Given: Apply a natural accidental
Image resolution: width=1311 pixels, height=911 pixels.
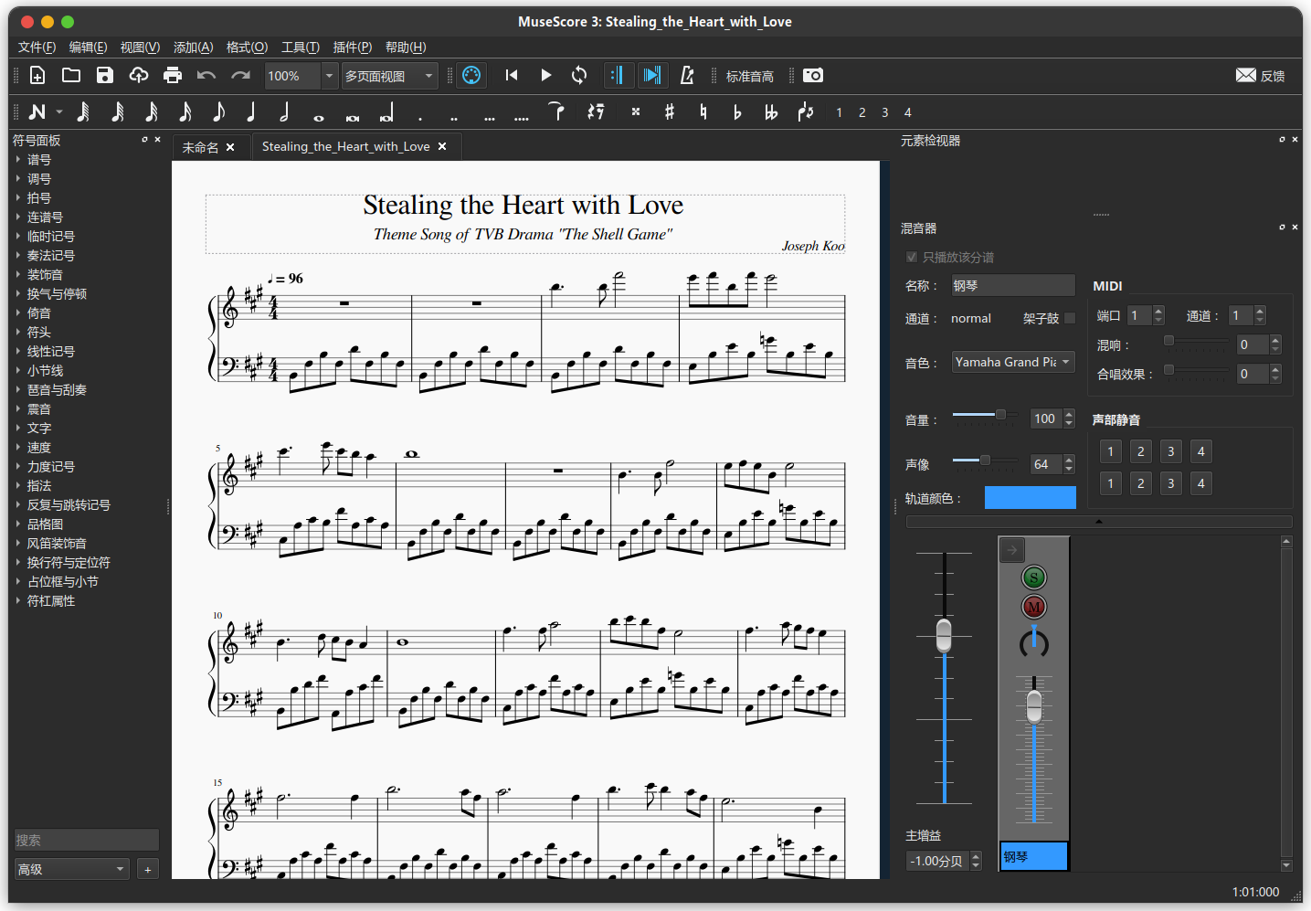Looking at the screenshot, I should [x=703, y=112].
